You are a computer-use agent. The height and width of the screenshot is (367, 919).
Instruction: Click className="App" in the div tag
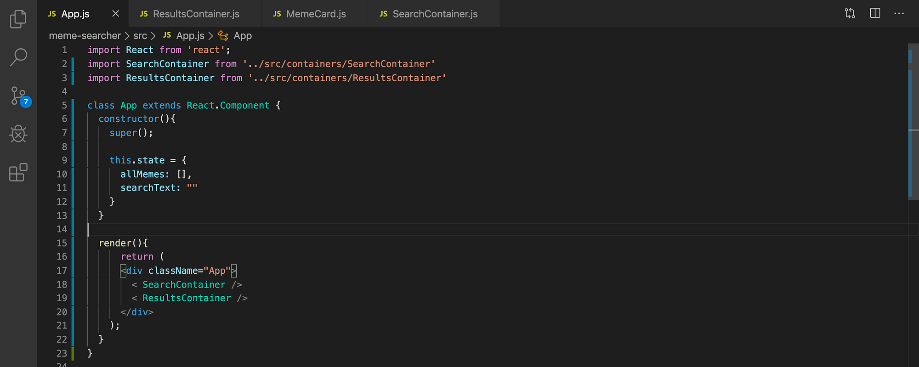tap(189, 271)
